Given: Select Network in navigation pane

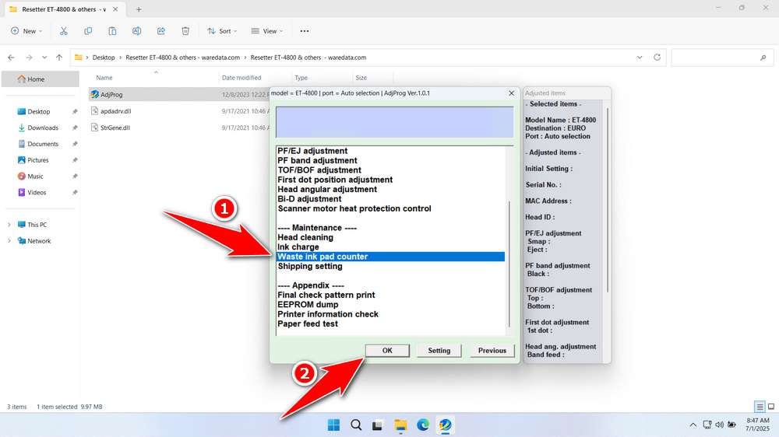Looking at the screenshot, I should pyautogui.click(x=39, y=241).
